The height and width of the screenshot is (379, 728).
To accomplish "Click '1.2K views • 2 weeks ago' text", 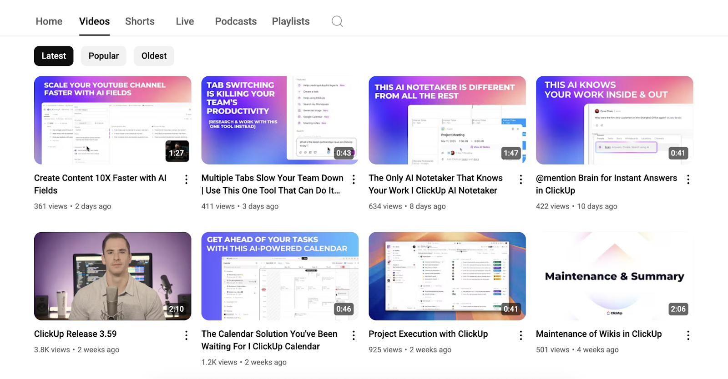I will coord(244,362).
